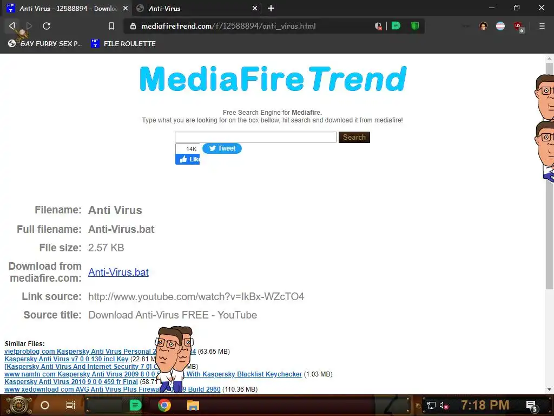Open the FILE ROULETTE bookmark

123,43
